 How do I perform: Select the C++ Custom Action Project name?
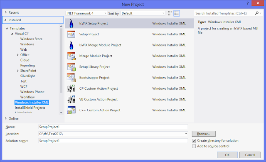pos(100,110)
